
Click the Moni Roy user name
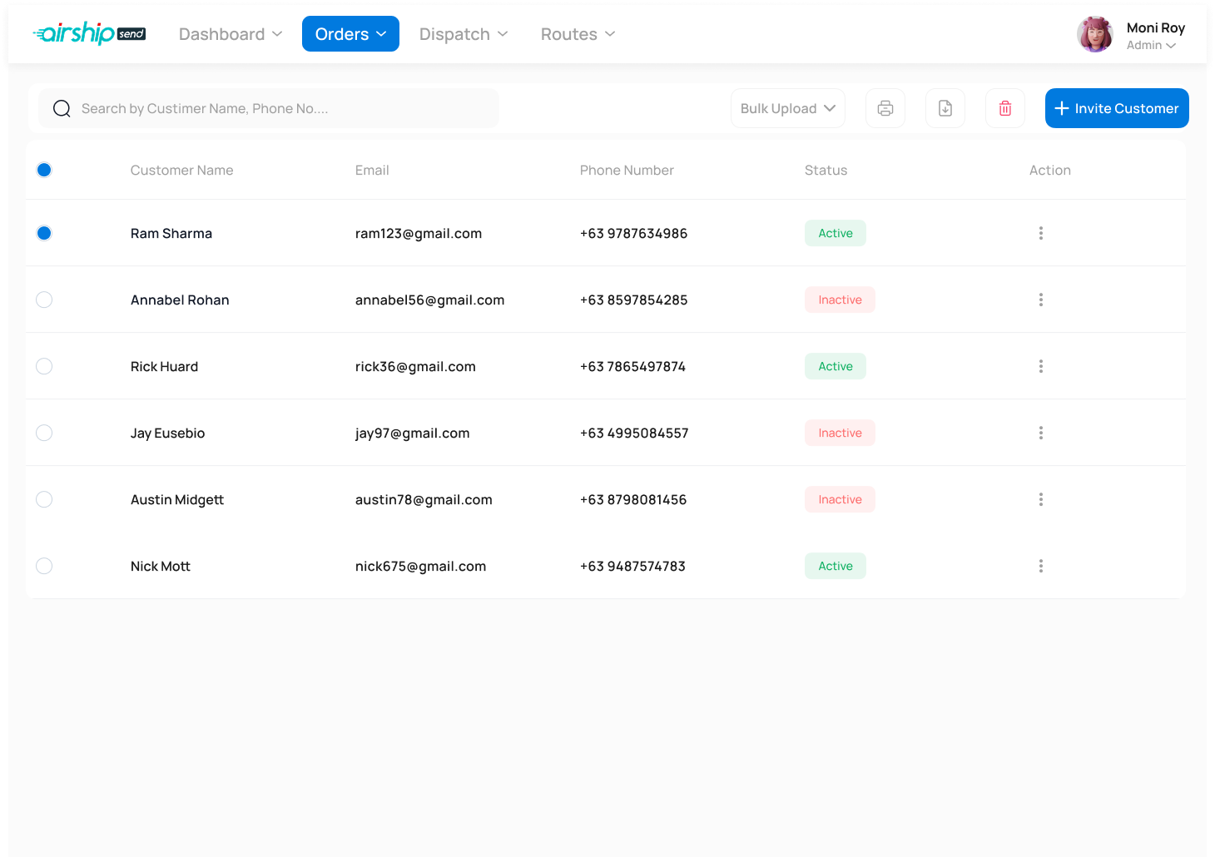[1156, 27]
